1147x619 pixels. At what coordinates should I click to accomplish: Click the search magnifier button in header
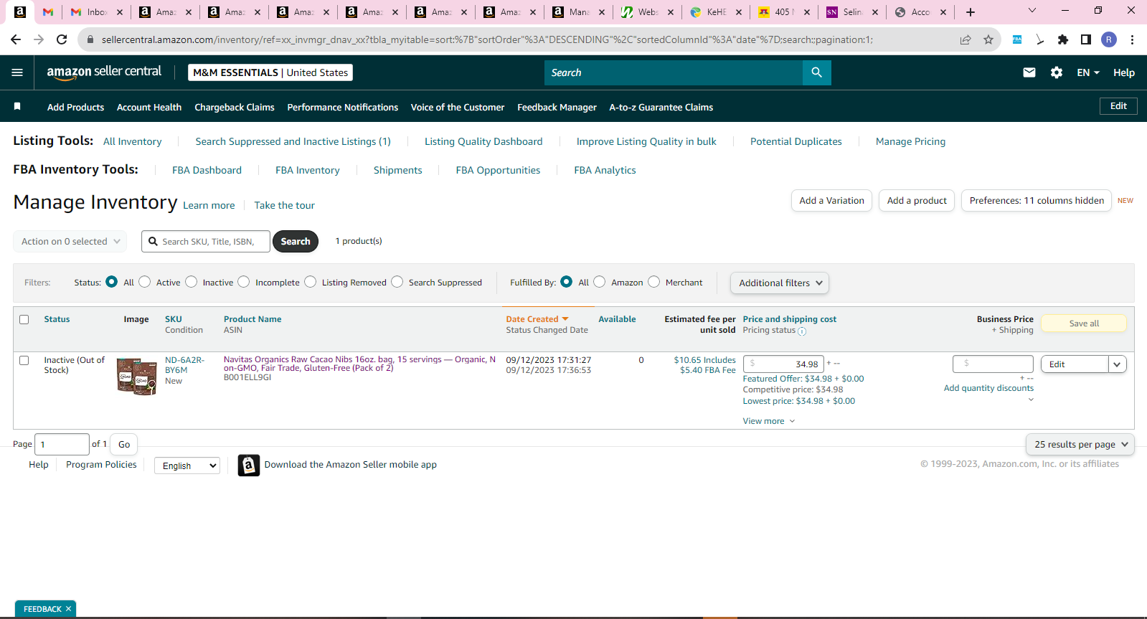coord(816,72)
